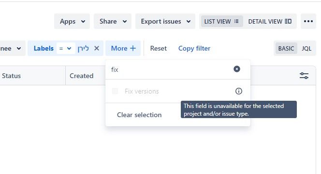Change the Labels equals operator dropdown
Screen dimensions: 321x174
(66, 48)
